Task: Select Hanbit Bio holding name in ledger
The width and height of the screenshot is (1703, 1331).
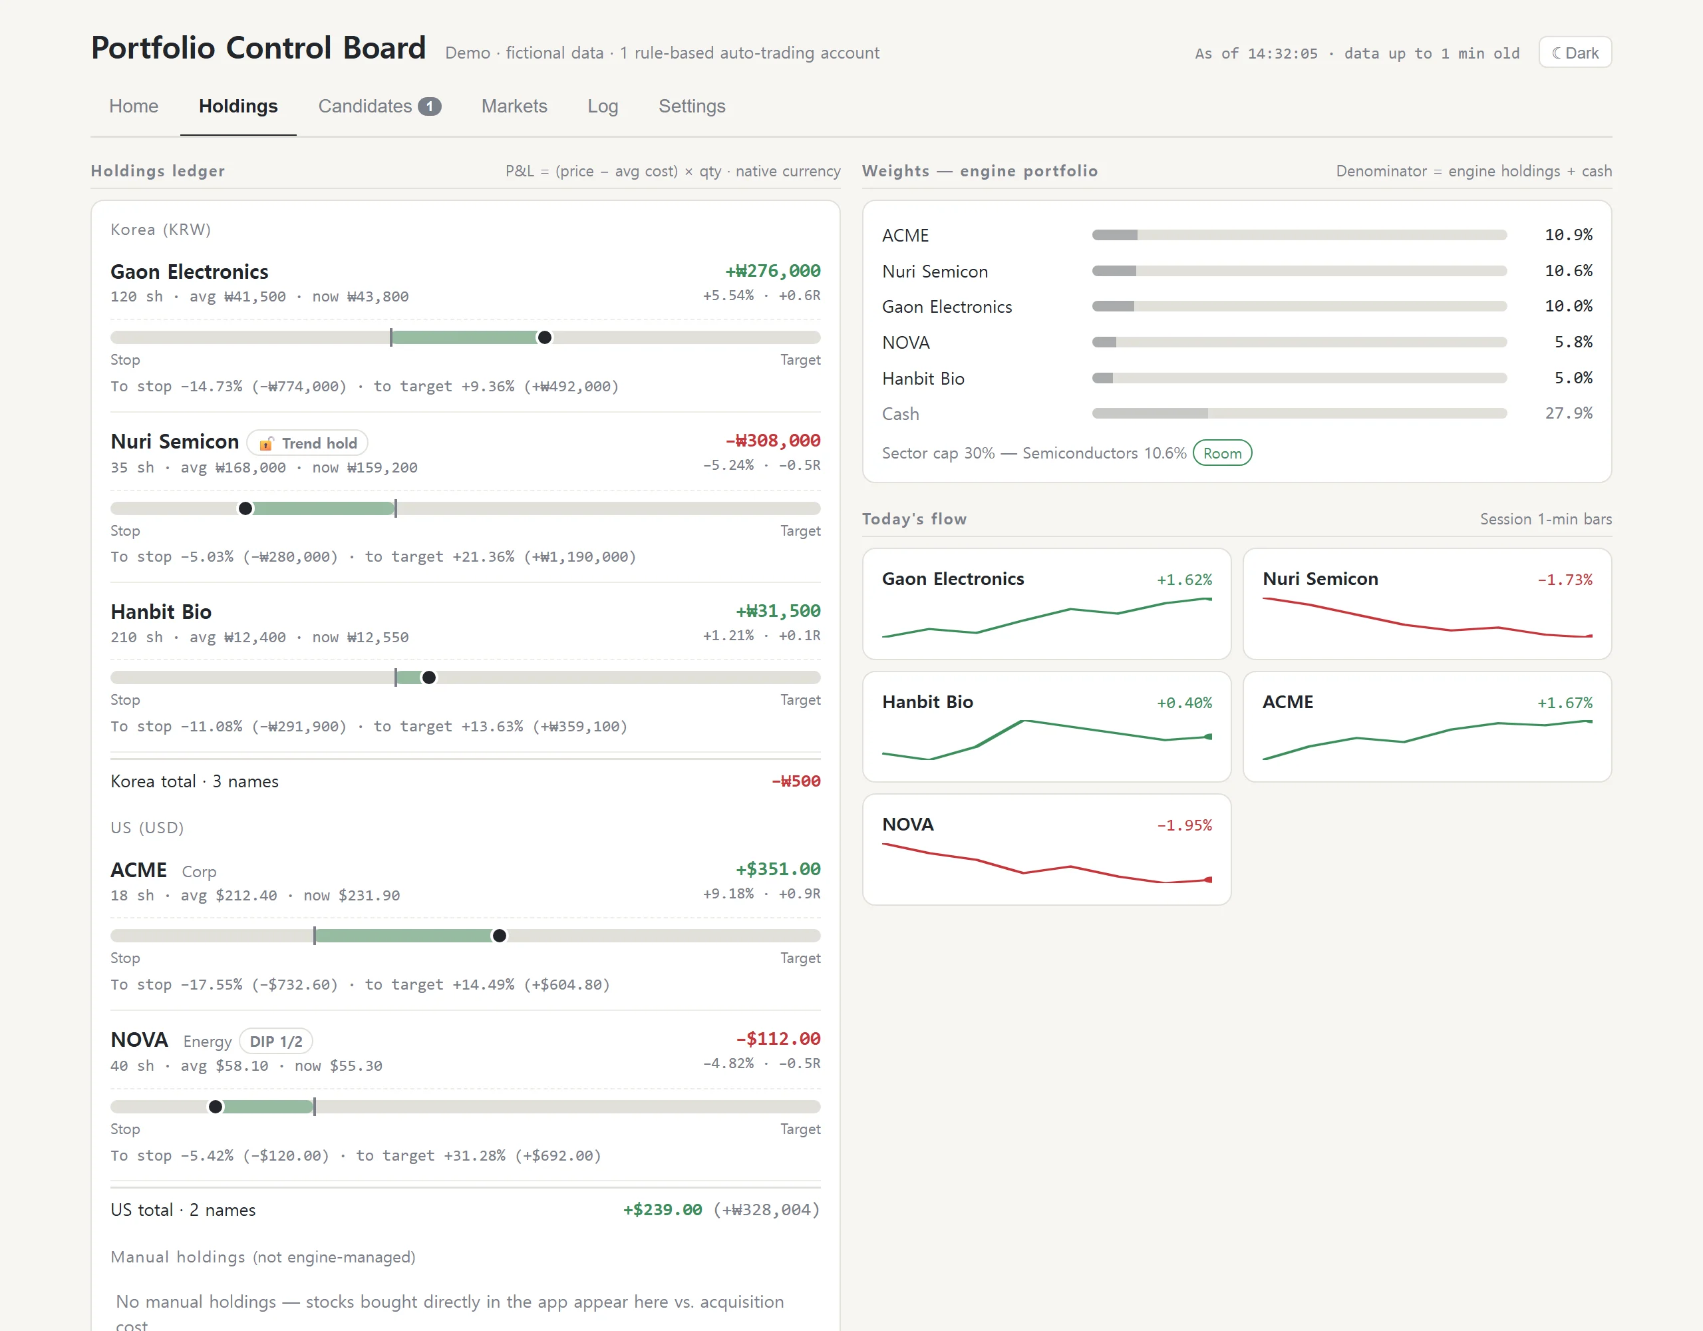Action: pos(162,612)
